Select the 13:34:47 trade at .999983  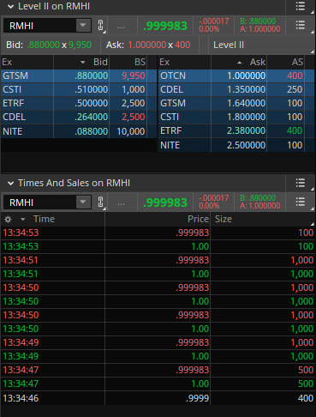tap(158, 370)
